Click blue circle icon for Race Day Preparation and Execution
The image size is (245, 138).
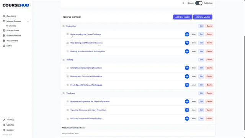tap(187, 118)
